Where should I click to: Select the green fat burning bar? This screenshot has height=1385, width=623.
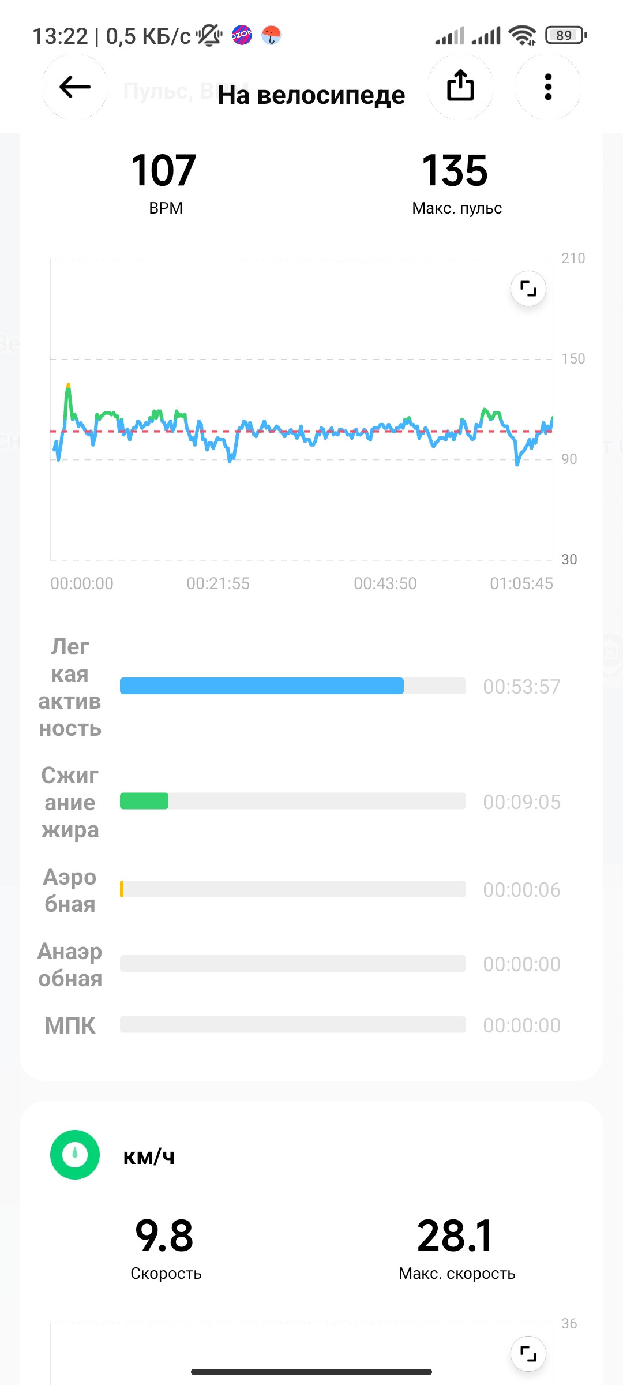[x=144, y=801]
